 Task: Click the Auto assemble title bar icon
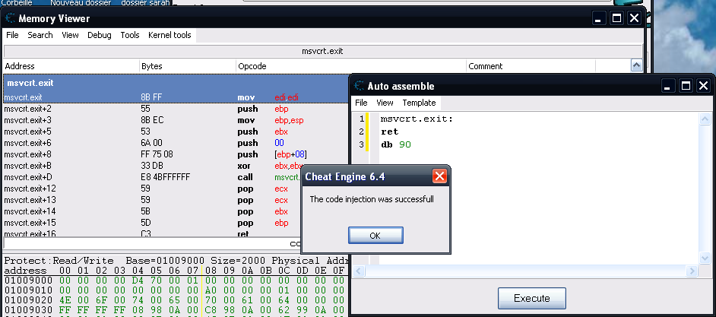pyautogui.click(x=360, y=86)
